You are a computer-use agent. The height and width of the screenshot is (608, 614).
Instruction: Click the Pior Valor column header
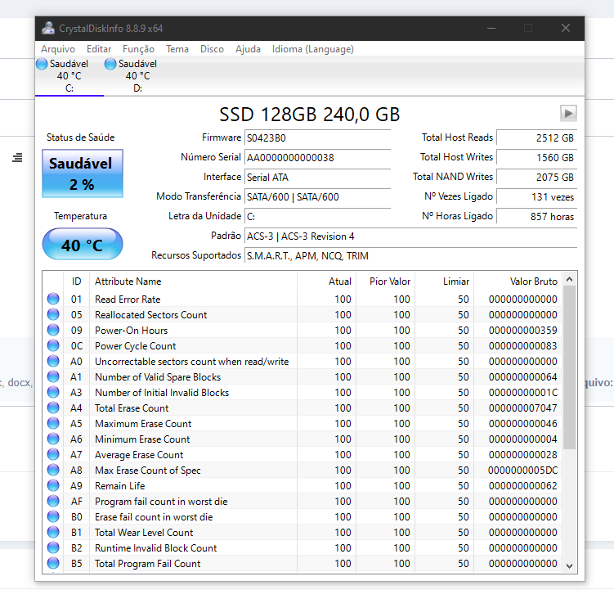tap(385, 281)
